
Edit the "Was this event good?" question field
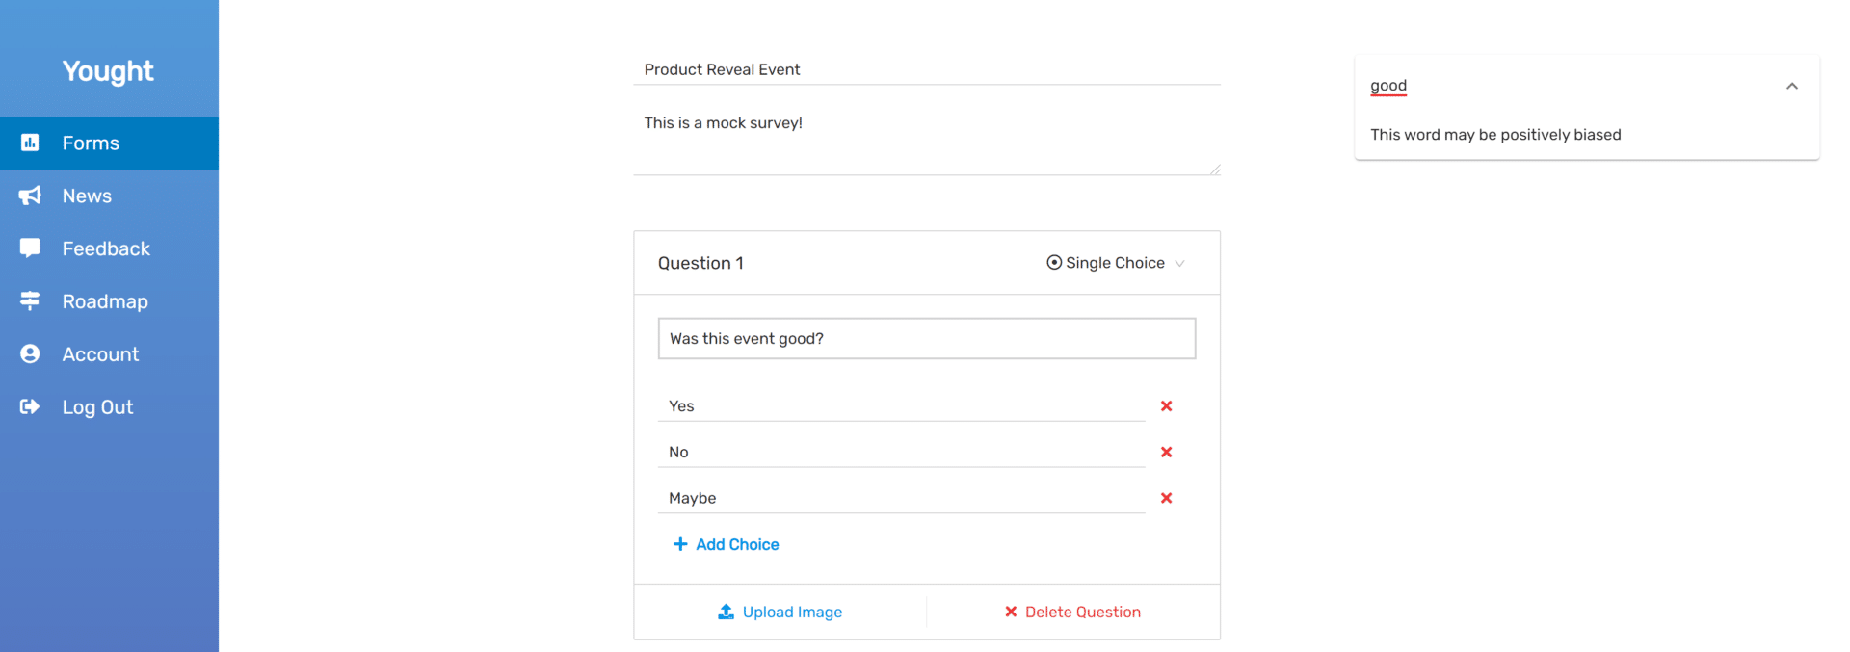[926, 339]
